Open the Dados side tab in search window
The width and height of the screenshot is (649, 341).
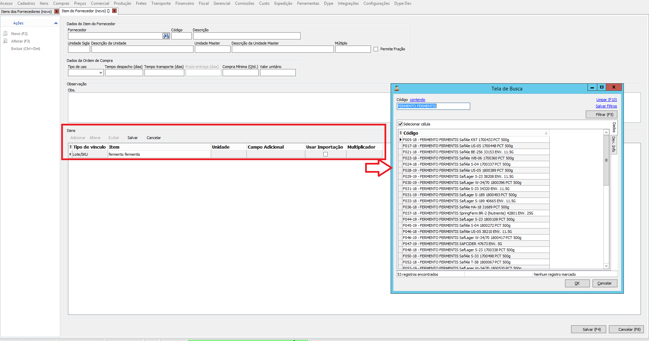[x=614, y=127]
